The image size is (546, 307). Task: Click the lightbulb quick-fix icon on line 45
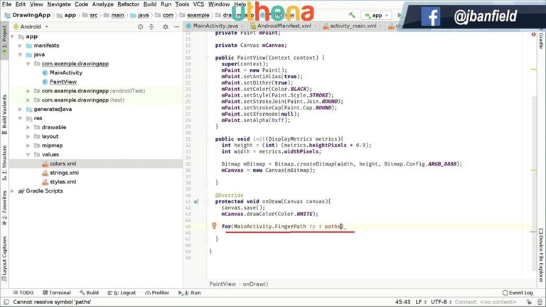click(x=214, y=226)
